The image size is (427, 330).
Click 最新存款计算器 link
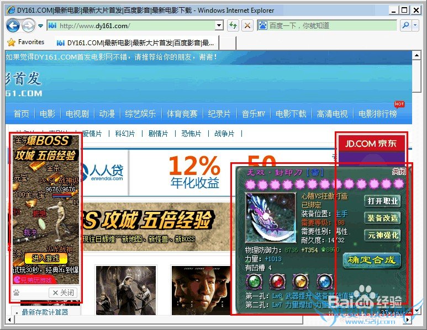[x=45, y=312]
